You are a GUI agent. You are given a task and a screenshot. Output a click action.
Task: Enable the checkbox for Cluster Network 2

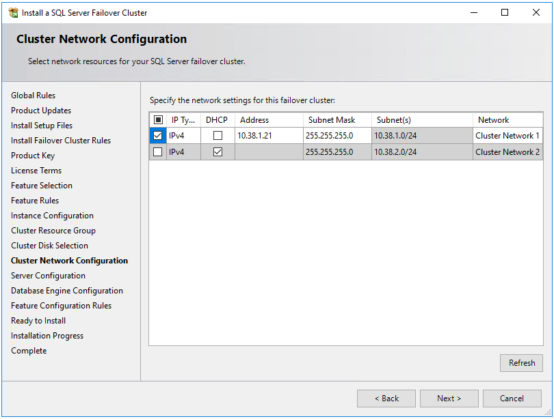click(x=158, y=151)
